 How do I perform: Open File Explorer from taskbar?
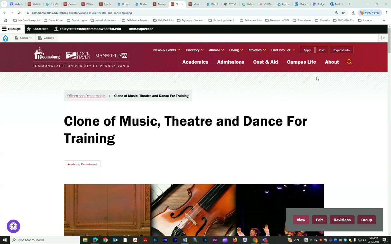pyautogui.click(x=85, y=240)
